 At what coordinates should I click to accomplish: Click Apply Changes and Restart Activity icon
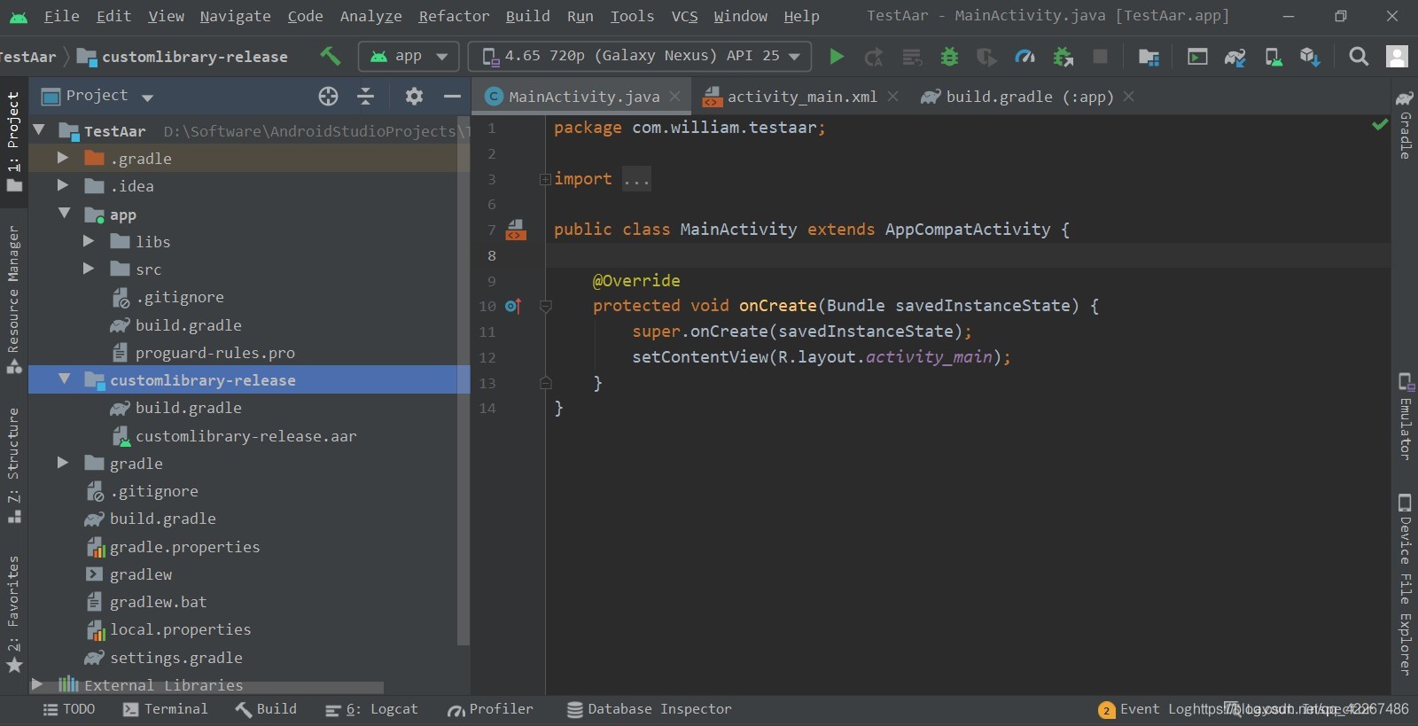coord(874,57)
